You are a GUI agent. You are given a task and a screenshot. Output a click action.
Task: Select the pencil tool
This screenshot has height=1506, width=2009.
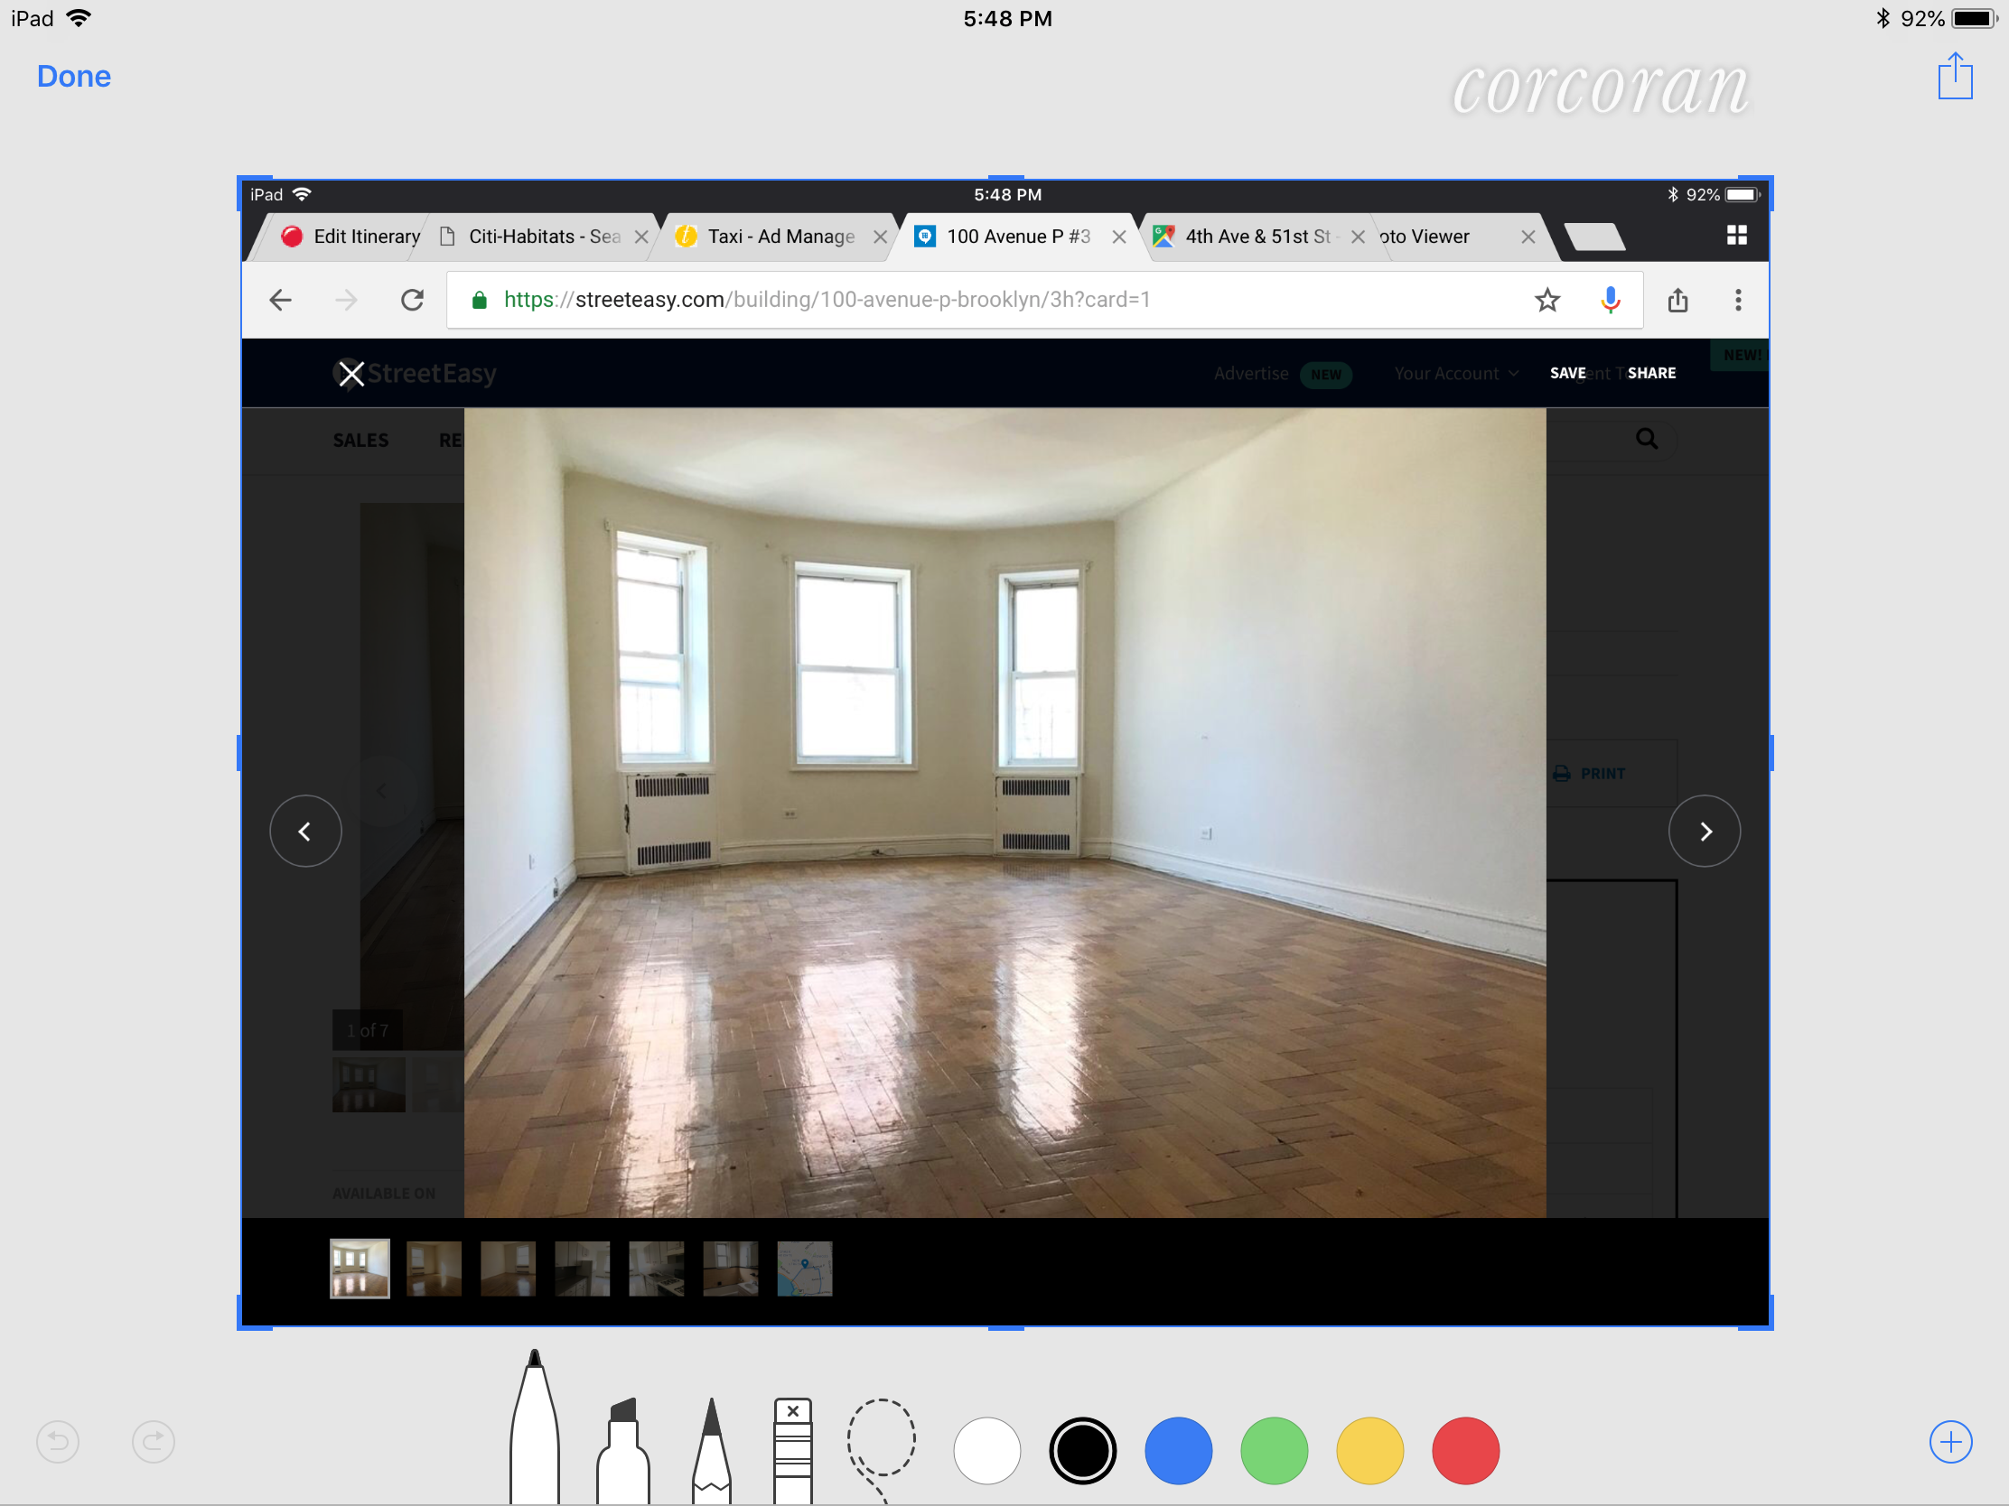click(711, 1451)
